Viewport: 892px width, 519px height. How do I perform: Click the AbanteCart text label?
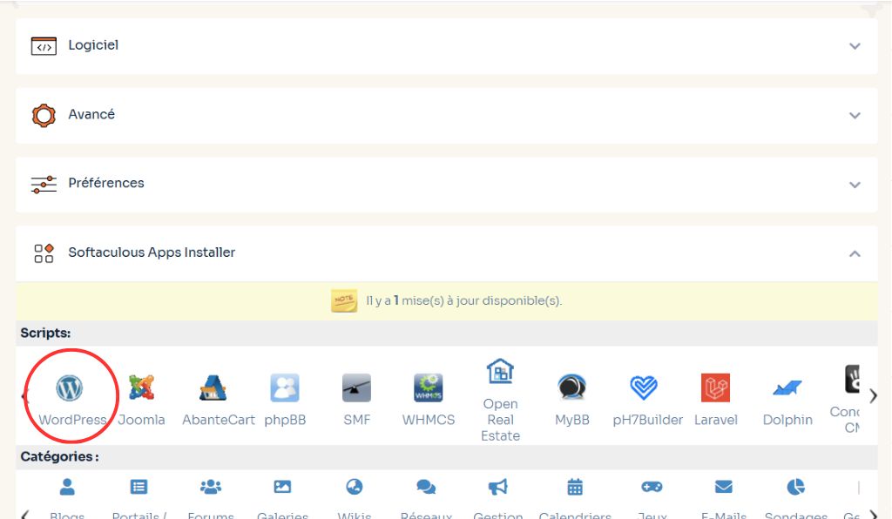coord(219,420)
